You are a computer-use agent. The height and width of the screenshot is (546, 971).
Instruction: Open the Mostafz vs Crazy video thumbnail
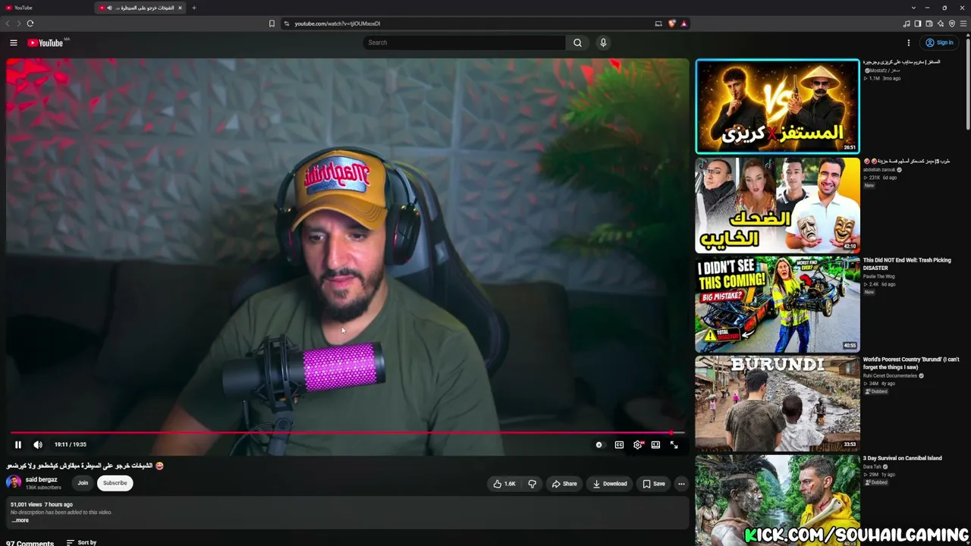click(x=778, y=106)
